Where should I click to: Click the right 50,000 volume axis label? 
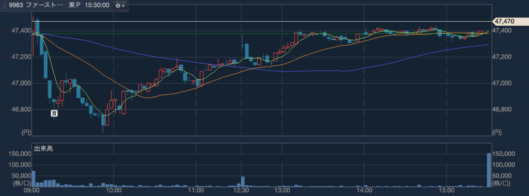502,175
